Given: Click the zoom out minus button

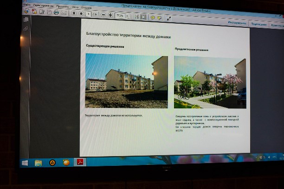Looking at the screenshot, I should pos(103,14).
